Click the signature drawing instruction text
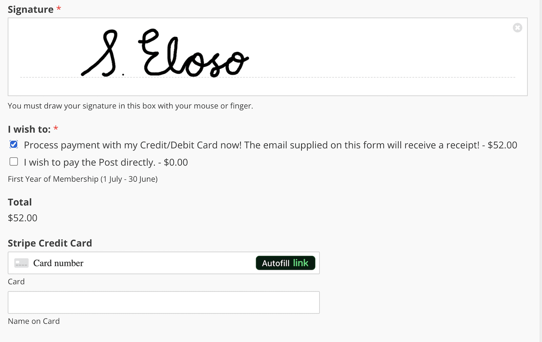The width and height of the screenshot is (542, 342). 130,106
